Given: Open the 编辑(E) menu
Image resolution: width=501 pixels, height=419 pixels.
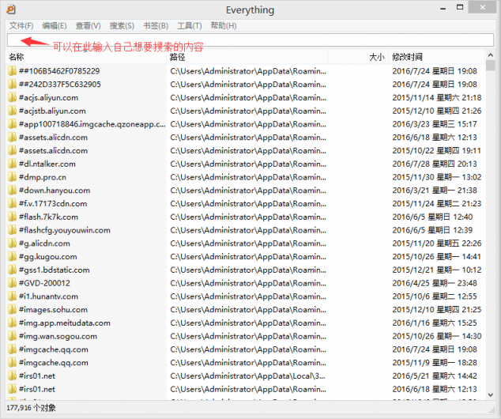Looking at the screenshot, I should click(x=55, y=26).
